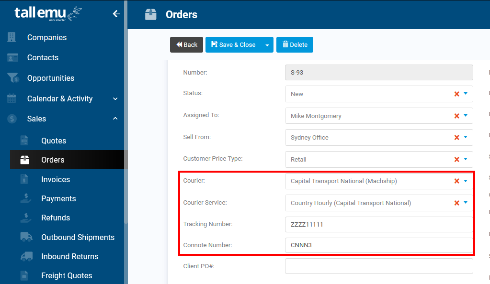This screenshot has height=284, width=490.
Task: Click the sidebar vertical scrollbar
Action: (125, 112)
